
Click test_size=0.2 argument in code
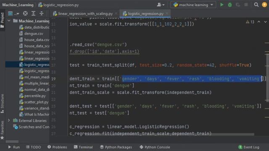(156, 65)
